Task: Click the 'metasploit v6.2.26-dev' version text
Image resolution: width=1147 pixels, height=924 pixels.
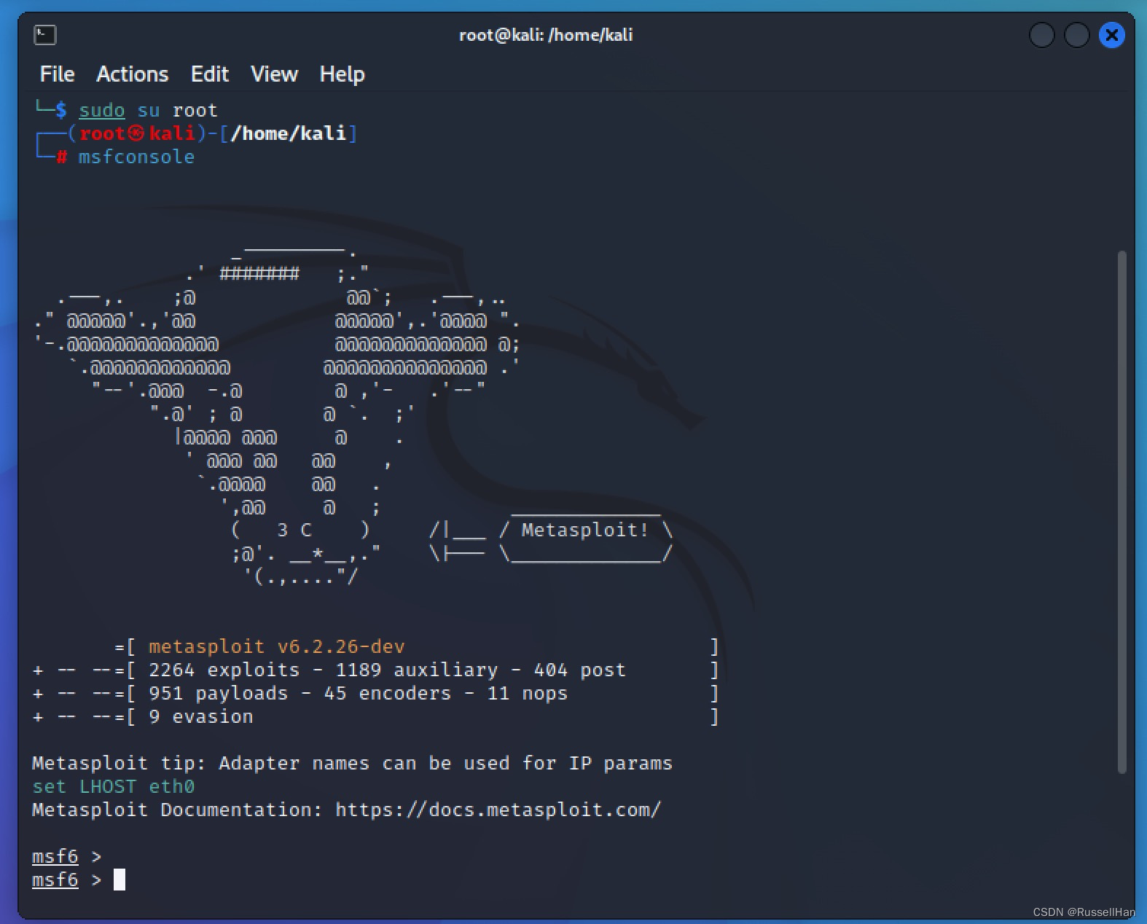Action: click(x=276, y=646)
